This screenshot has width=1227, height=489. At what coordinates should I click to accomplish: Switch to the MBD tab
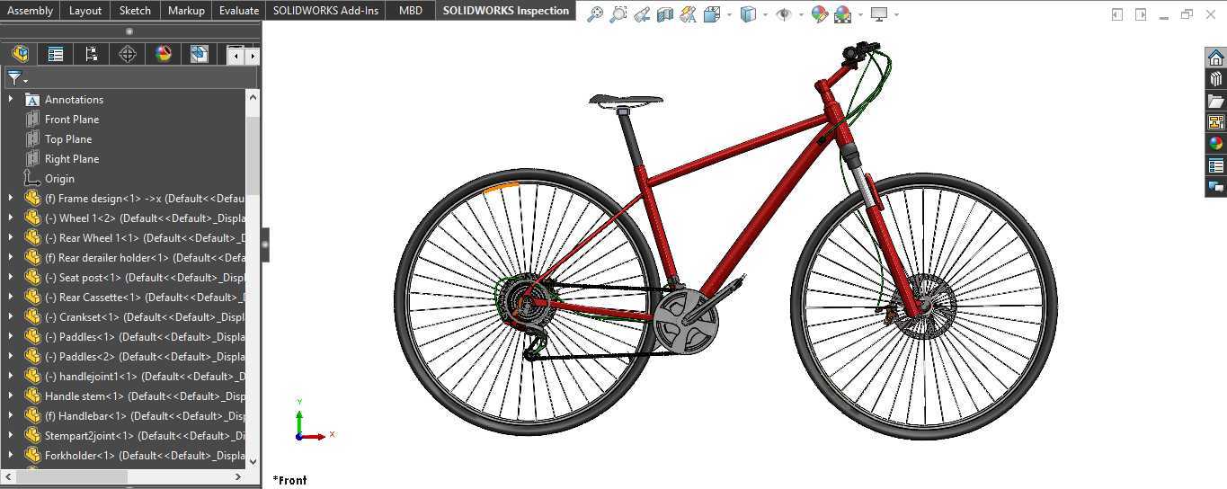411,11
